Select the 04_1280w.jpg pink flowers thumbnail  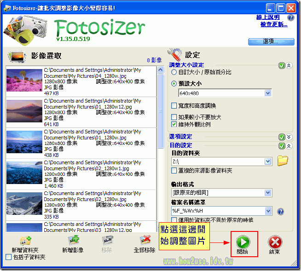(24, 80)
